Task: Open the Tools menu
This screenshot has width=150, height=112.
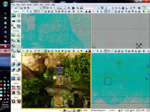Action: (x=47, y=5)
